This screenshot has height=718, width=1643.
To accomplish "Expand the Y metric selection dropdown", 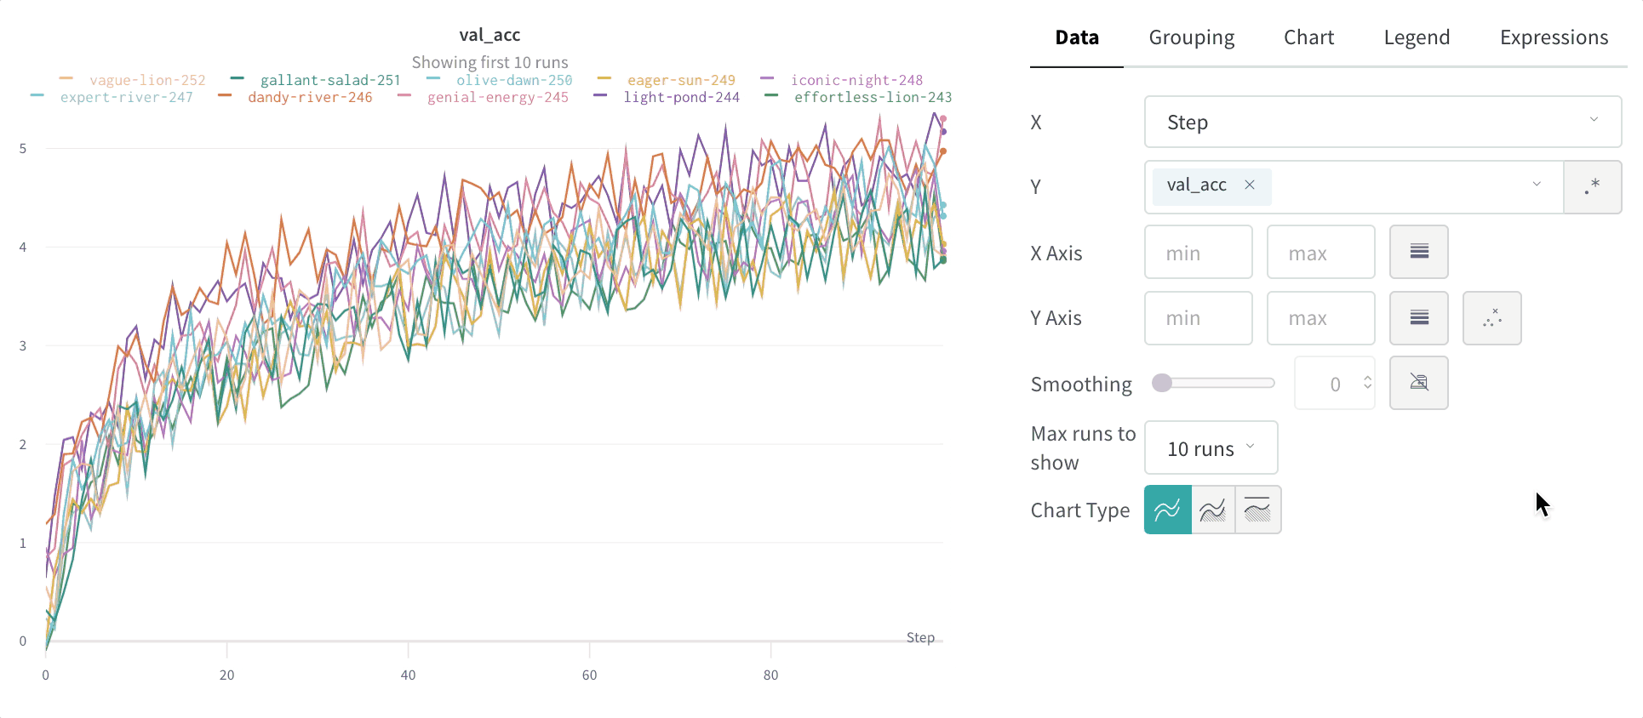I will point(1536,185).
